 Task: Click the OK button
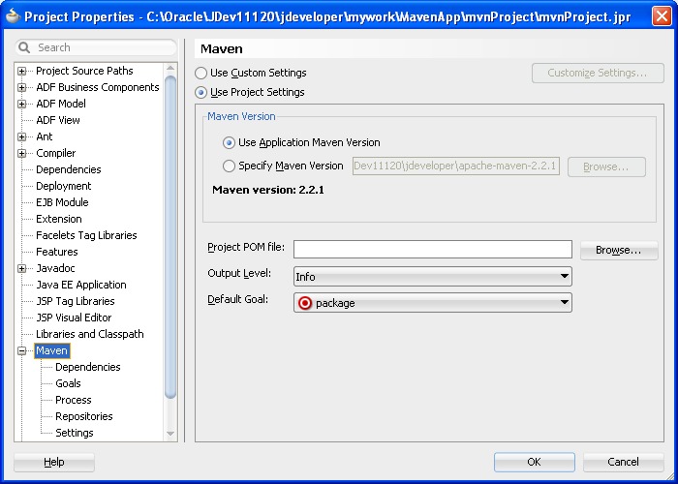(535, 462)
